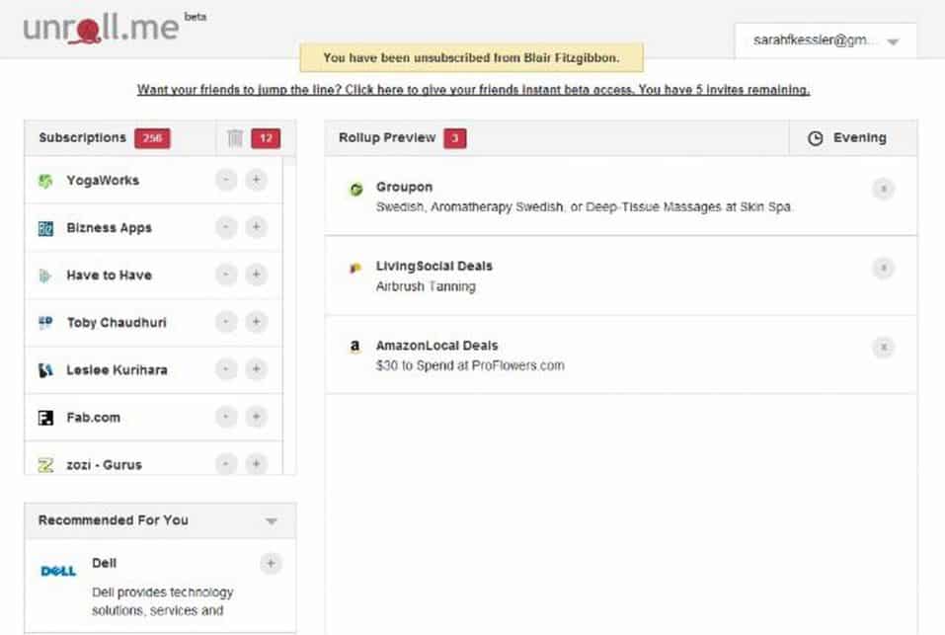The image size is (945, 635).
Task: Click the zozi logo icon
Action: pyautogui.click(x=45, y=465)
